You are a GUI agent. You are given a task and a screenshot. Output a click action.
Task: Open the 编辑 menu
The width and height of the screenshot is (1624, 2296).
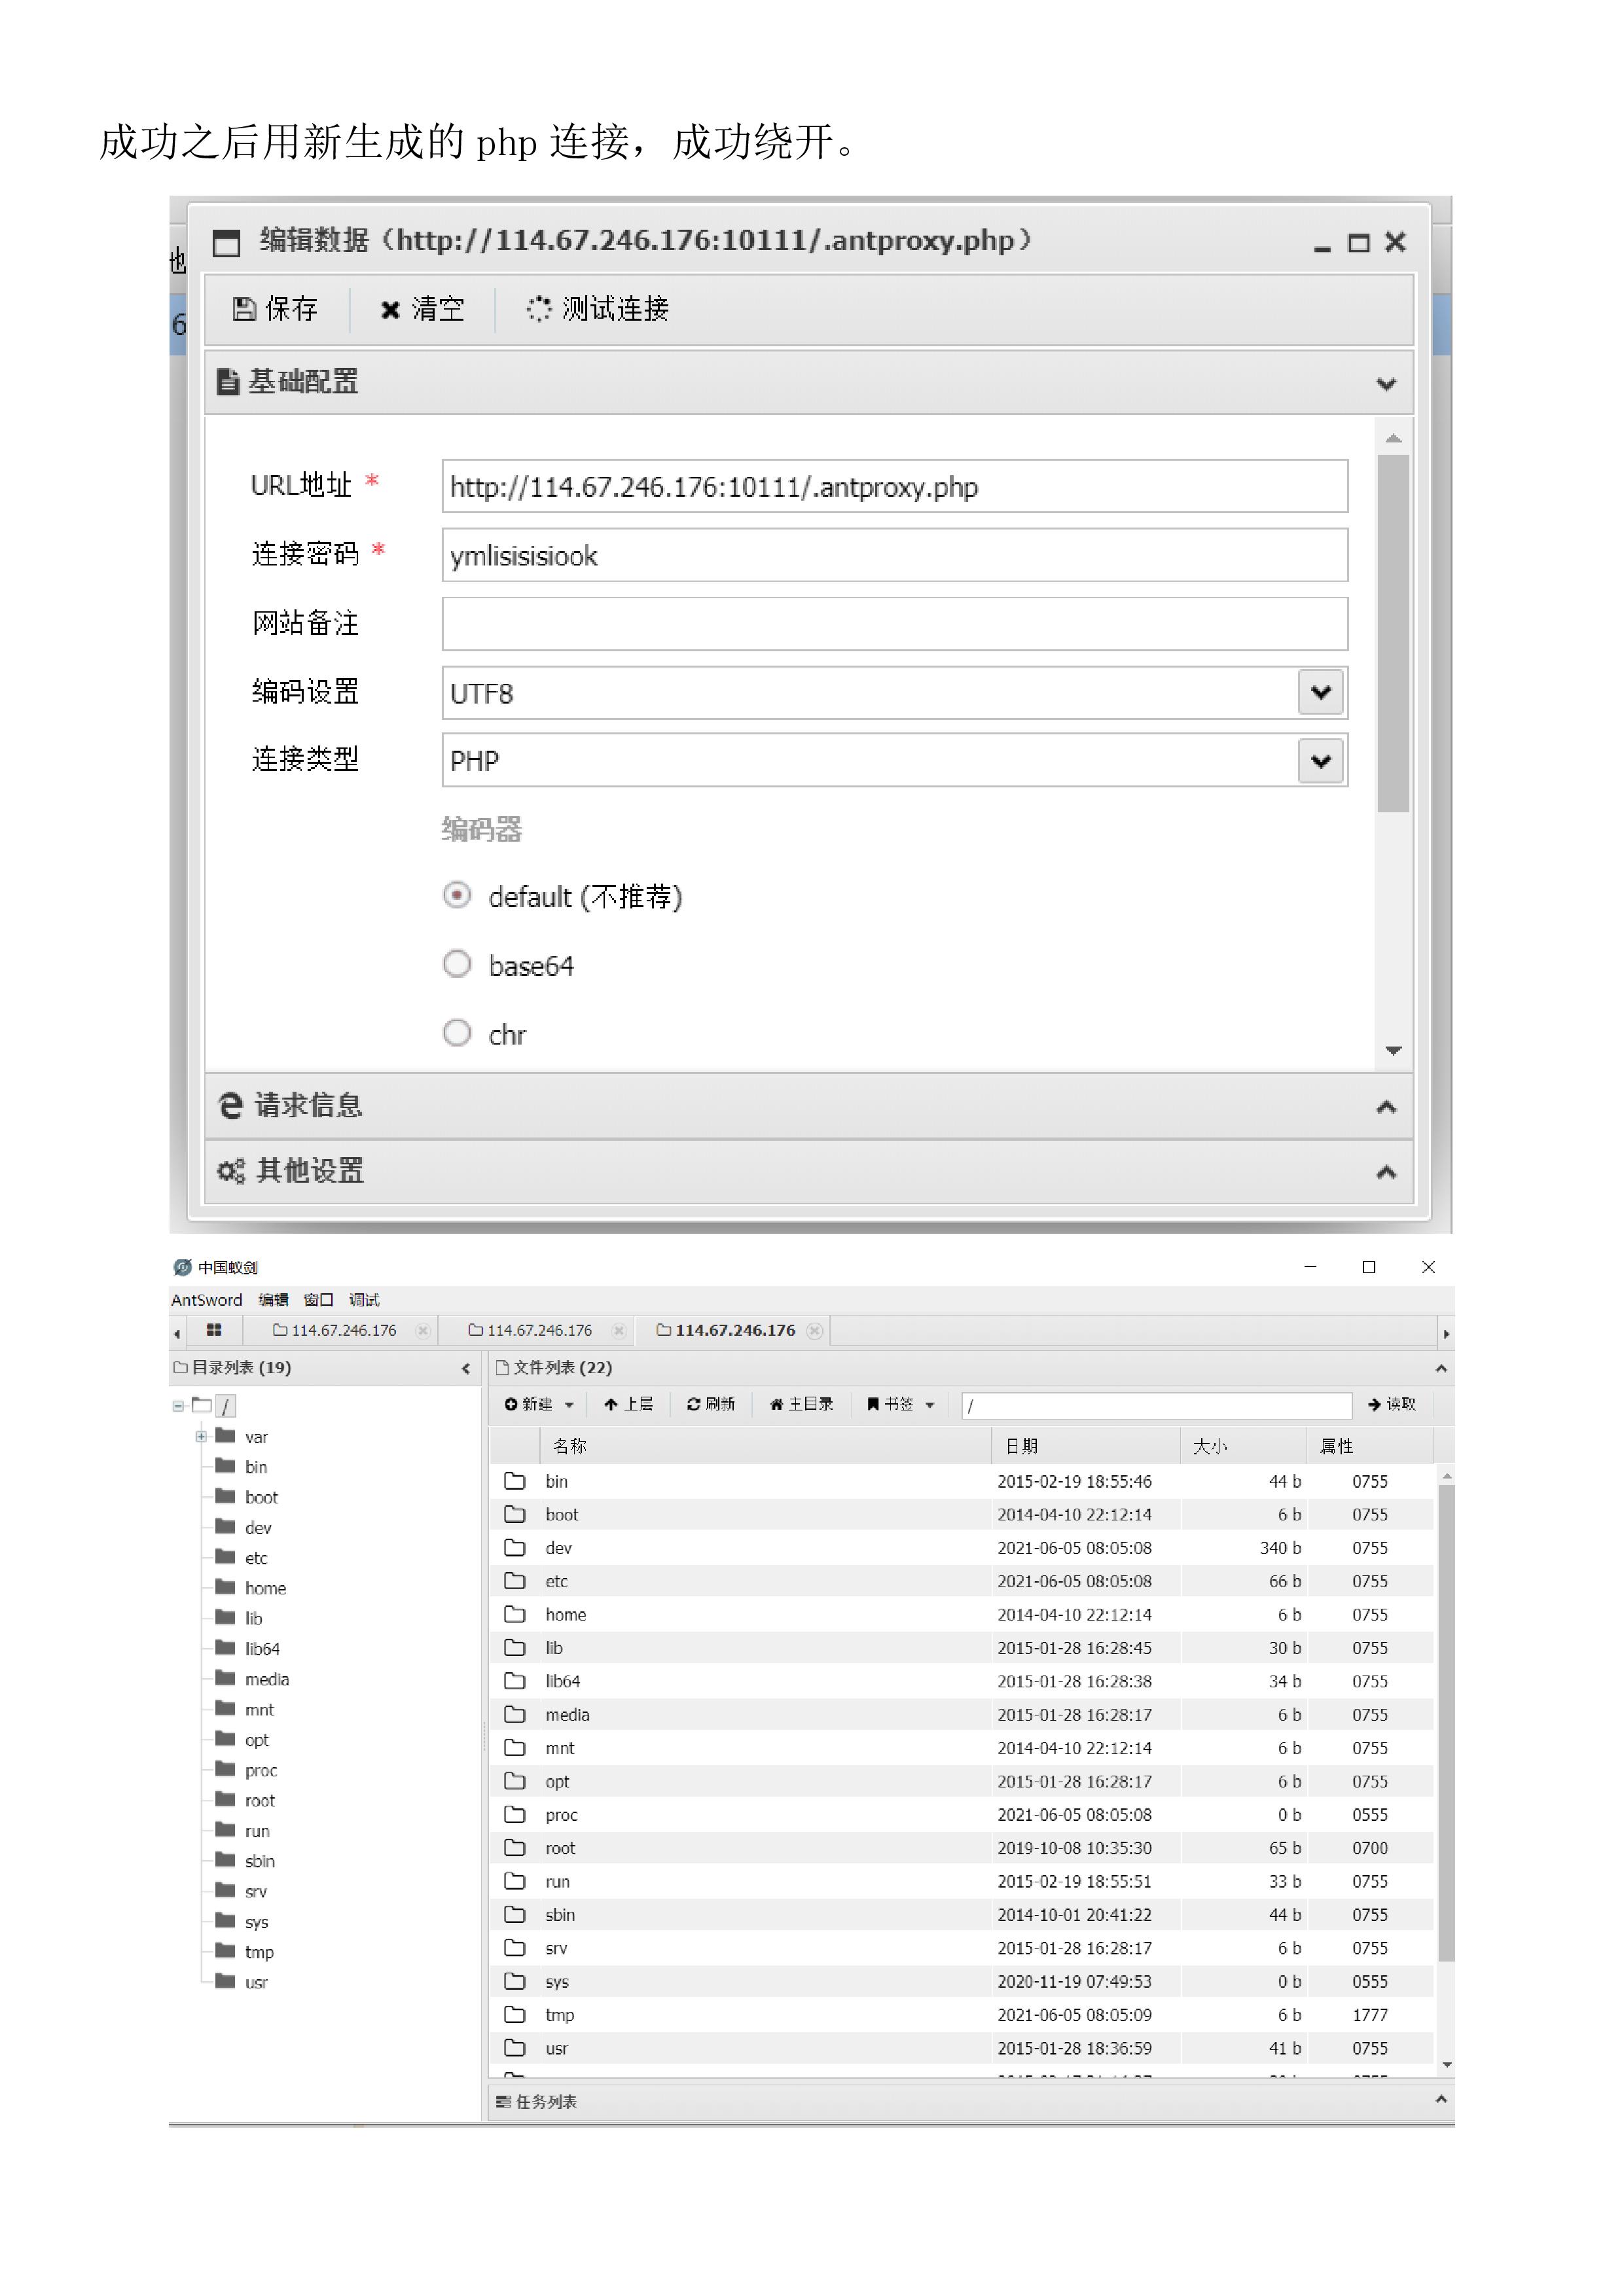[x=273, y=1300]
